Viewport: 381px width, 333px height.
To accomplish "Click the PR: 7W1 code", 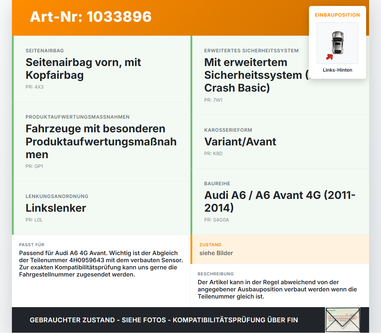I will [x=213, y=100].
